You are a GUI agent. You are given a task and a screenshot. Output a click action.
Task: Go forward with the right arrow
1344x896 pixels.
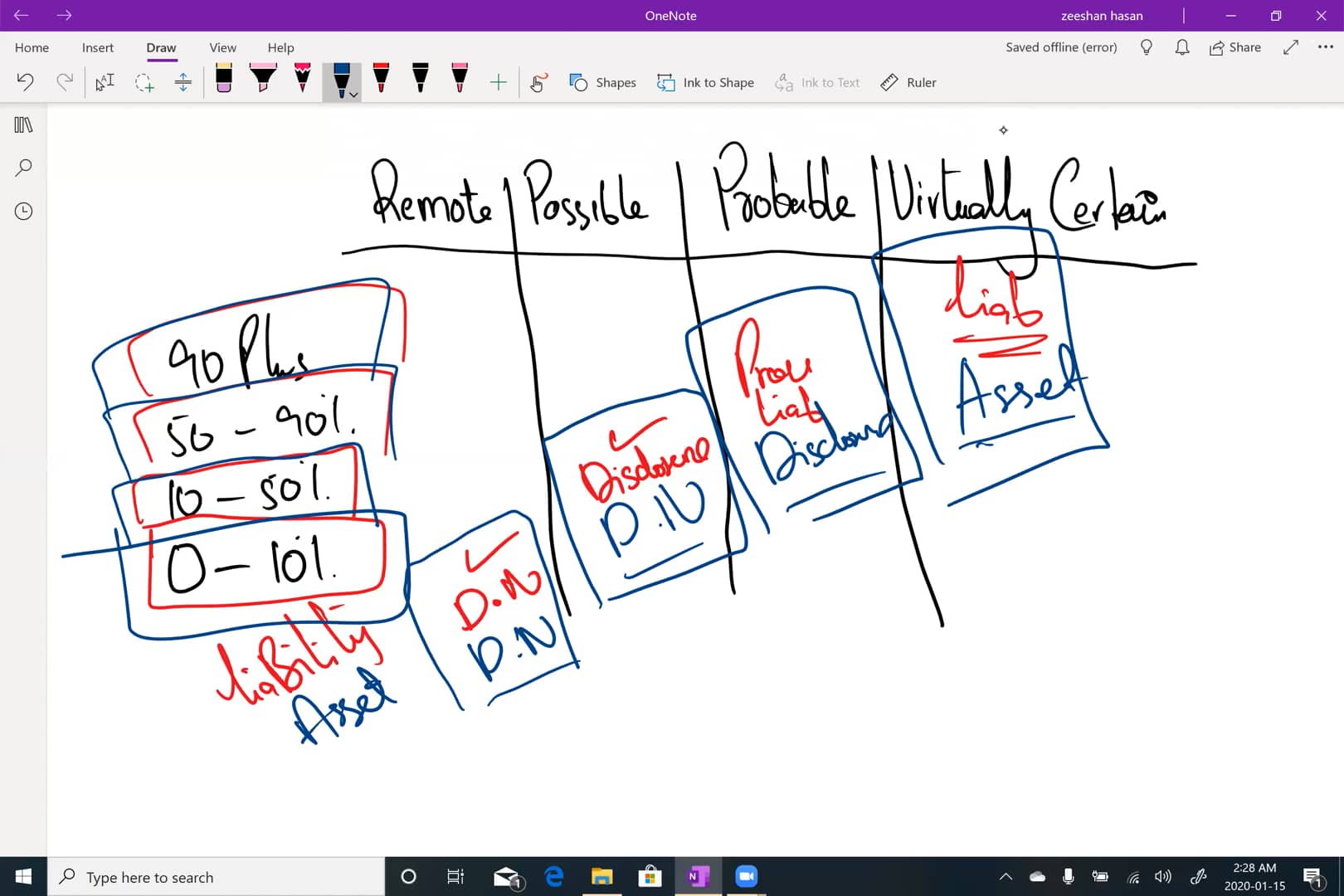coord(64,15)
